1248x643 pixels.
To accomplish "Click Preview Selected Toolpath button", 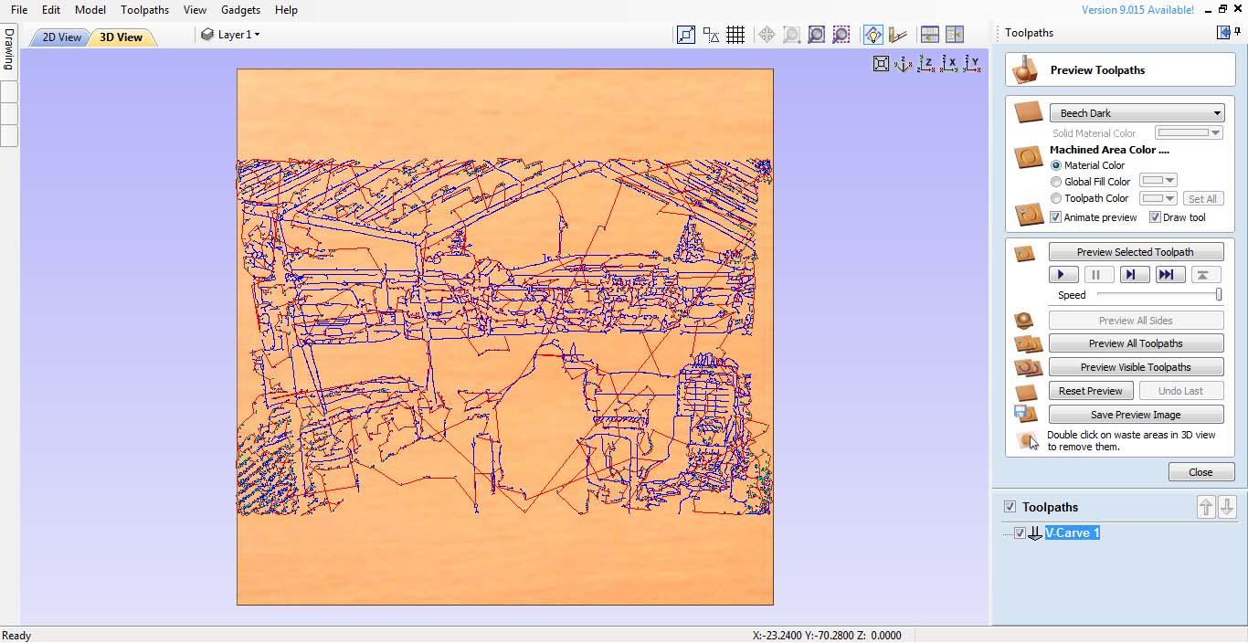I will tap(1136, 252).
